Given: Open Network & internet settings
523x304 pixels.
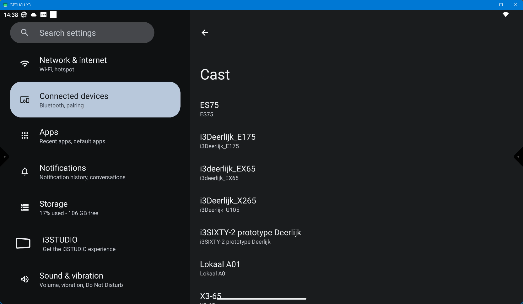Looking at the screenshot, I should 73,64.
